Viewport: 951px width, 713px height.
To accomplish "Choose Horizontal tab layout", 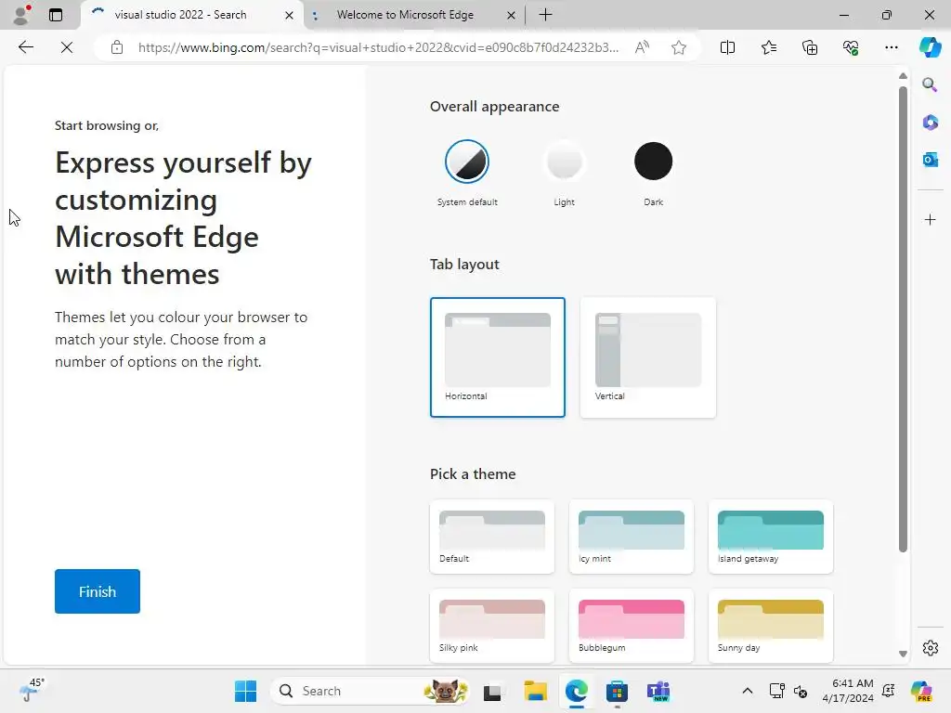I will 498,357.
